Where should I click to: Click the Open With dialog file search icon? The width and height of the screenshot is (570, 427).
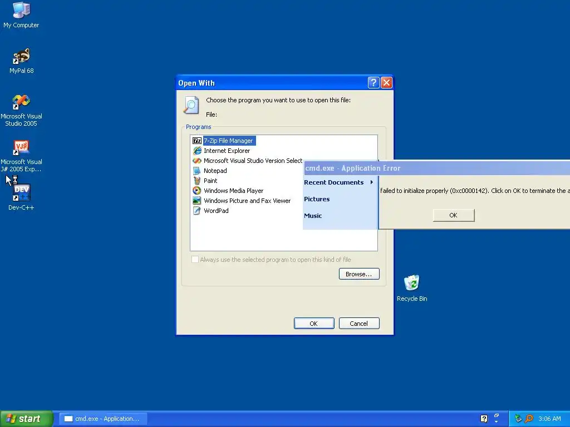pyautogui.click(x=191, y=105)
